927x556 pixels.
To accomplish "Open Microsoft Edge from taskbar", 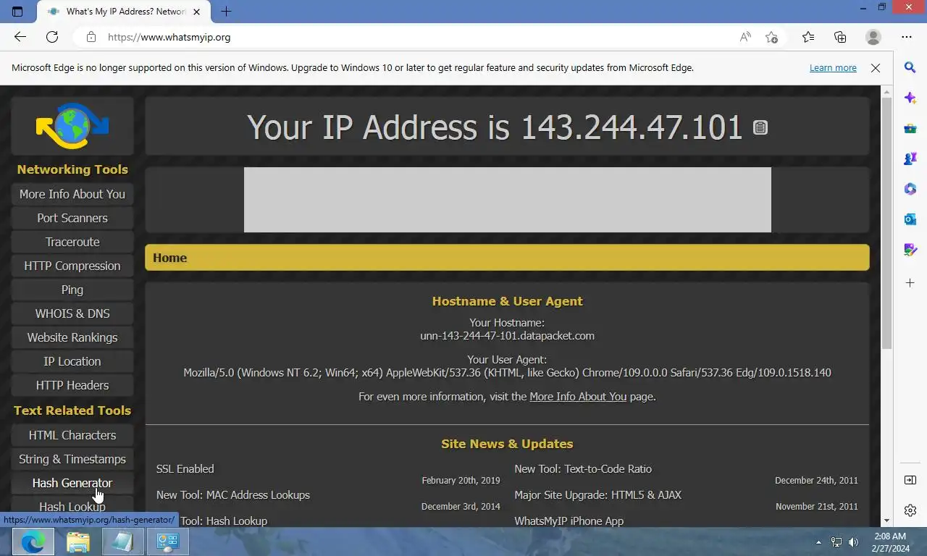I will 33,542.
